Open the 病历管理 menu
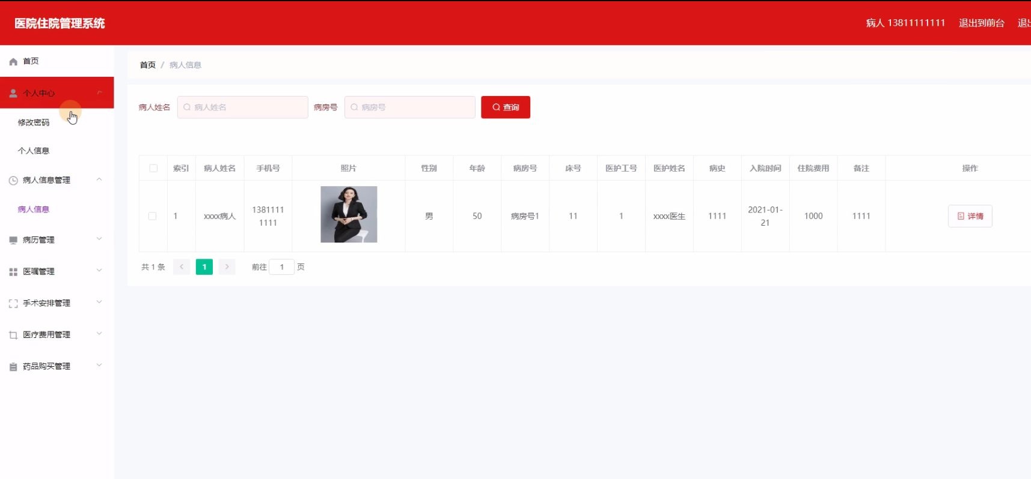This screenshot has height=479, width=1031. 57,240
